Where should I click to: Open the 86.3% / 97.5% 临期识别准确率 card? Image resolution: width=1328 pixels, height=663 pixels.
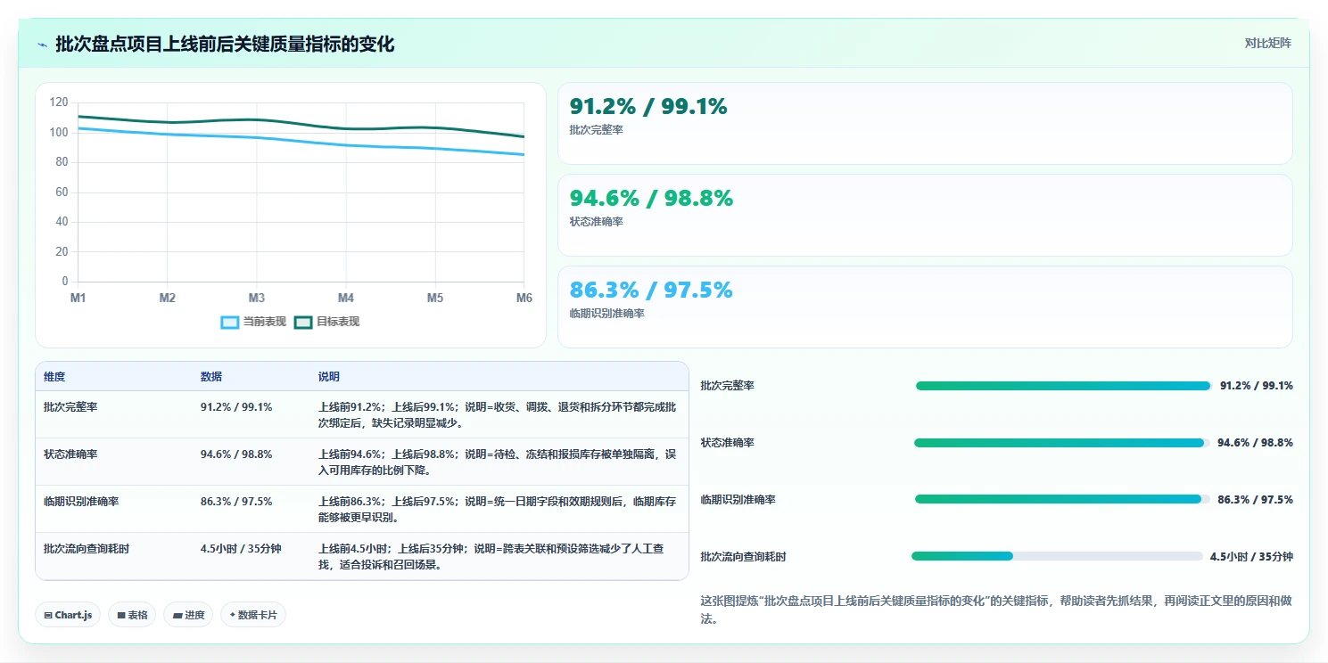tap(925, 307)
